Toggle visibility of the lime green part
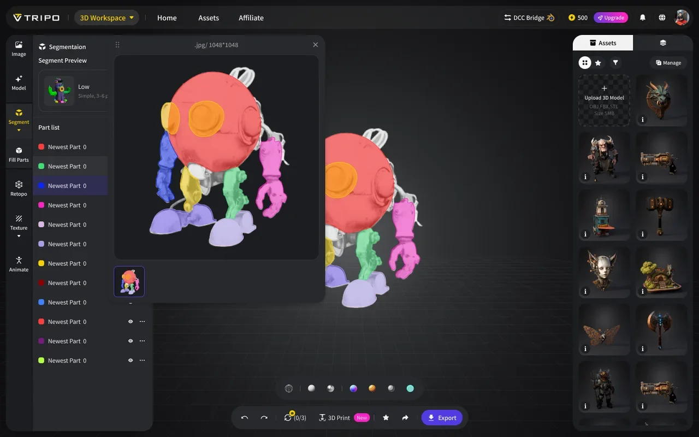699x437 pixels. [131, 361]
